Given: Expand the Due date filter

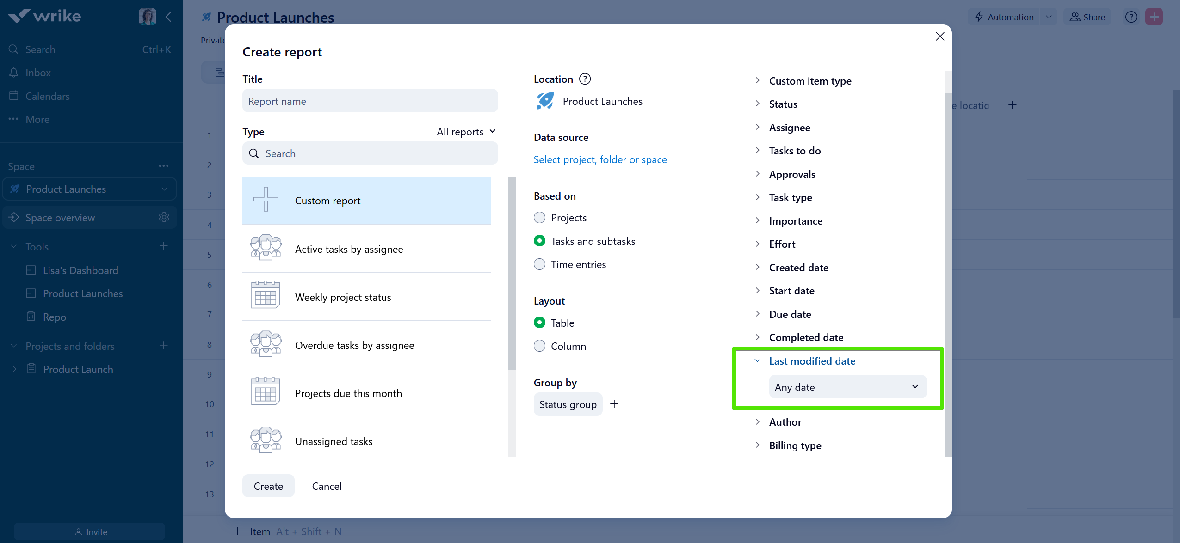Looking at the screenshot, I should [790, 314].
